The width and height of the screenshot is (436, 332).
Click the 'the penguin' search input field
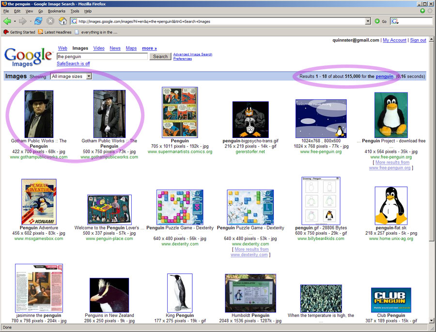(102, 57)
